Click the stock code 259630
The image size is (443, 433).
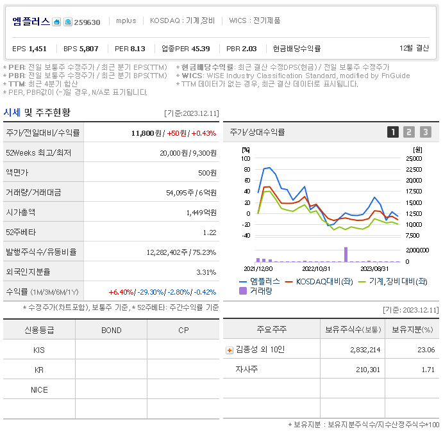pyautogui.click(x=87, y=22)
